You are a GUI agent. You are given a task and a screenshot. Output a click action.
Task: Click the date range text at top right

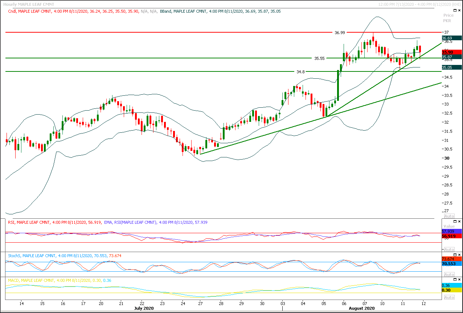[419, 5]
